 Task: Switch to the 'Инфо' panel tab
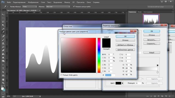point(140,12)
